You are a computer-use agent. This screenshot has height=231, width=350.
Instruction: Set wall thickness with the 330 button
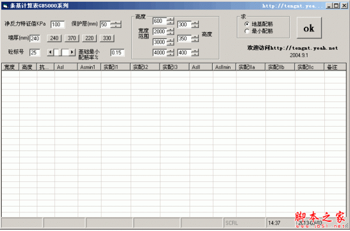(107, 38)
